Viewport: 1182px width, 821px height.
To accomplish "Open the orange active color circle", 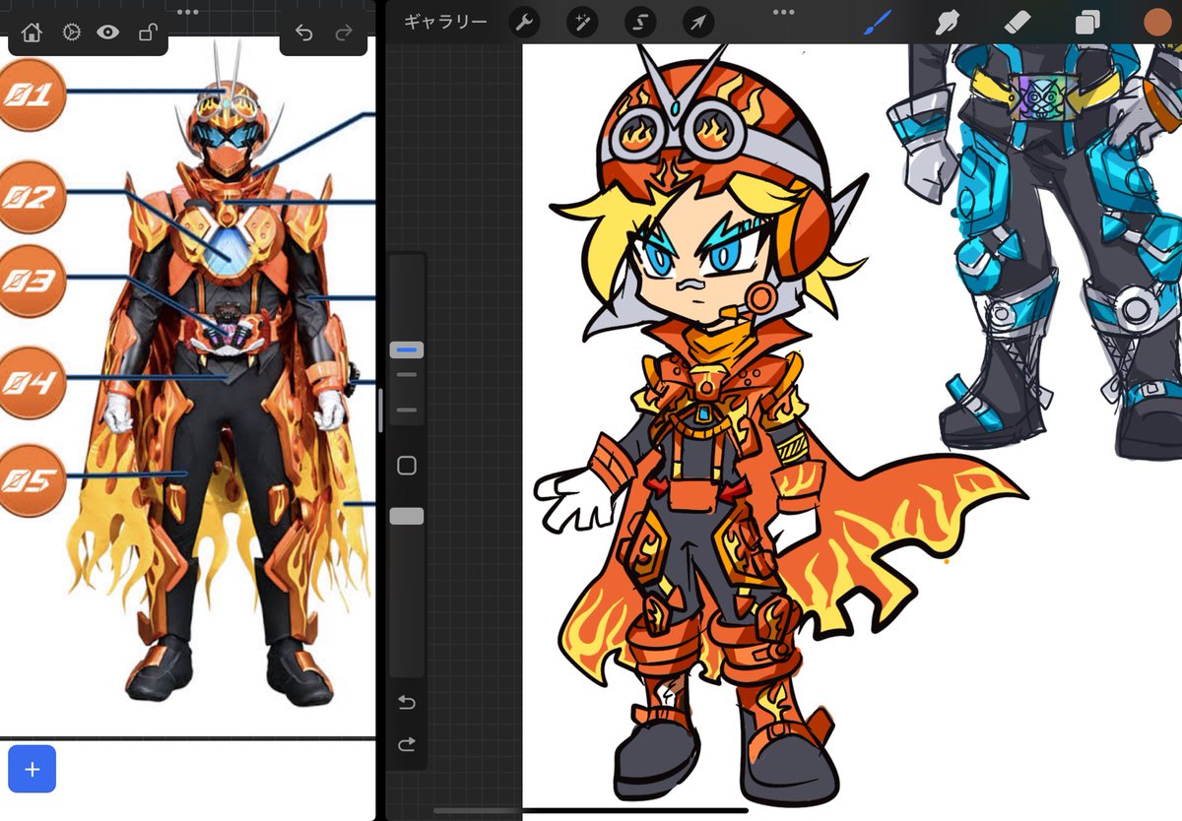I will [x=1157, y=23].
